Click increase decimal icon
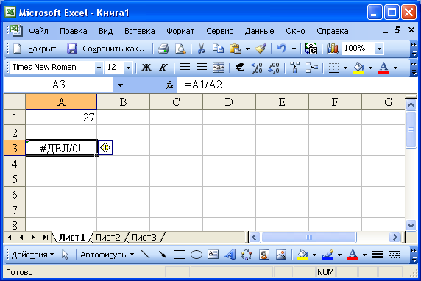This screenshot has width=421, height=281. (x=256, y=68)
